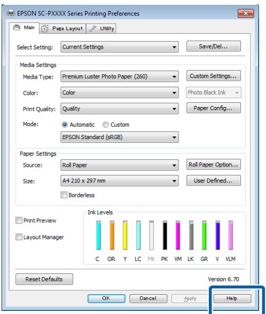Viewport: 266px width, 314px height.
Task: Open the Photo Black Ink dropdown
Action: (214, 93)
